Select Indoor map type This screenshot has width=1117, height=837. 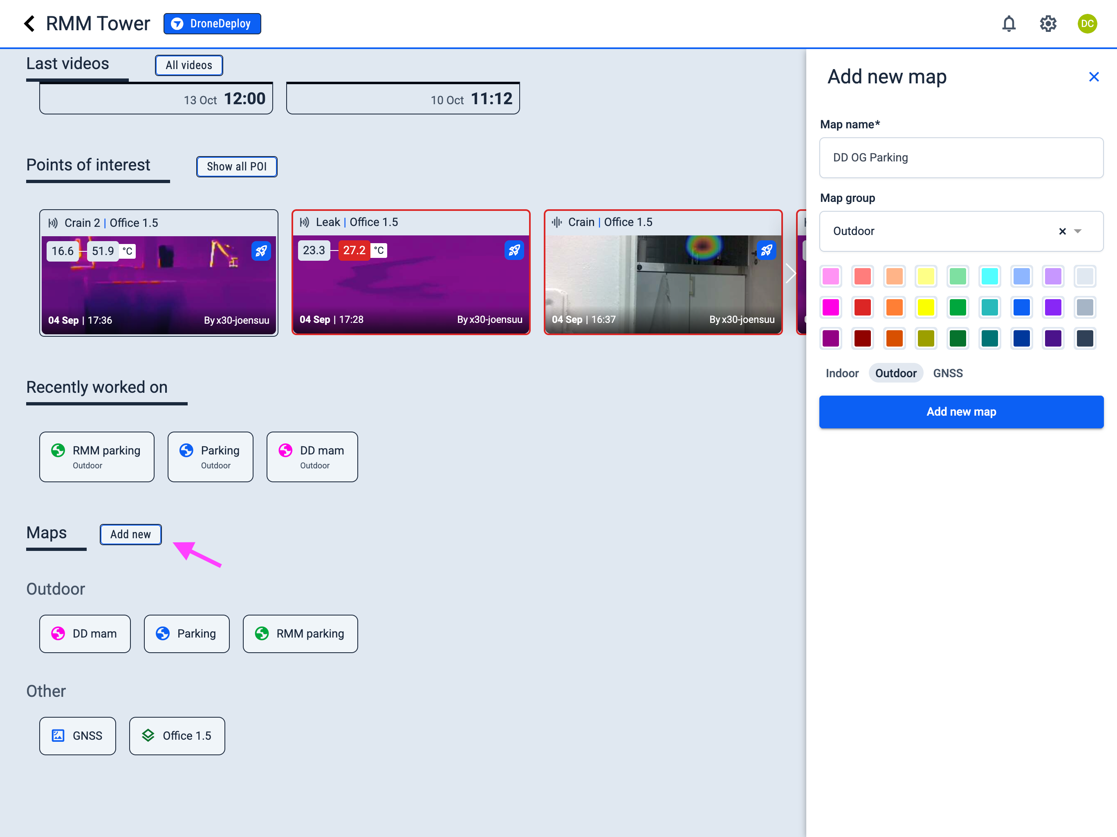842,373
